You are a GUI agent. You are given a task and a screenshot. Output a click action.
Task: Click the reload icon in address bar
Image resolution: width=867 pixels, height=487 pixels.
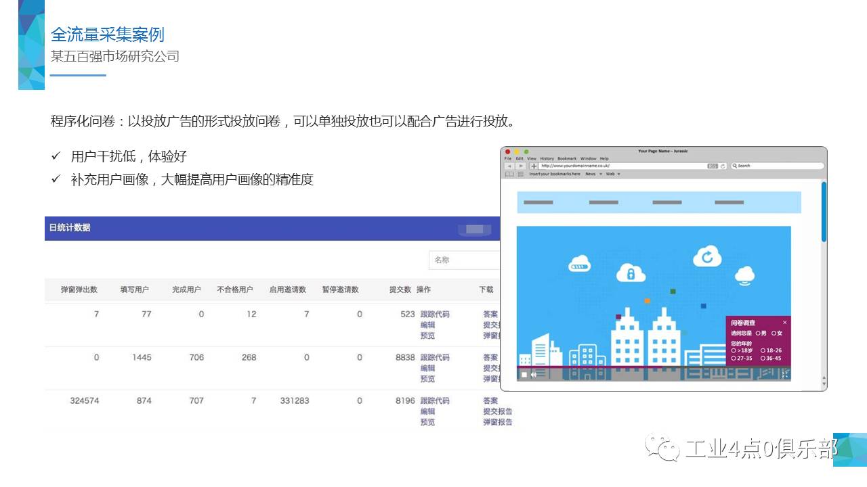[x=723, y=166]
